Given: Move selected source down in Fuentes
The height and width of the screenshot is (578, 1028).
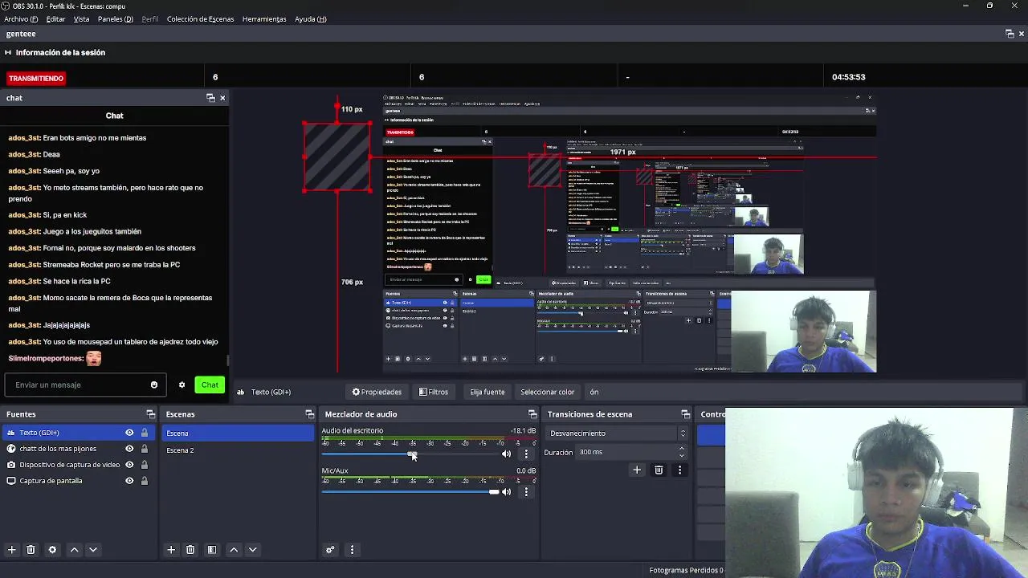Looking at the screenshot, I should (93, 550).
